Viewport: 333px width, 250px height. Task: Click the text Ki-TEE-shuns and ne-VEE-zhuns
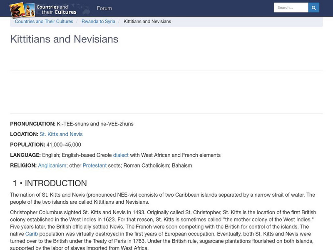(x=95, y=124)
